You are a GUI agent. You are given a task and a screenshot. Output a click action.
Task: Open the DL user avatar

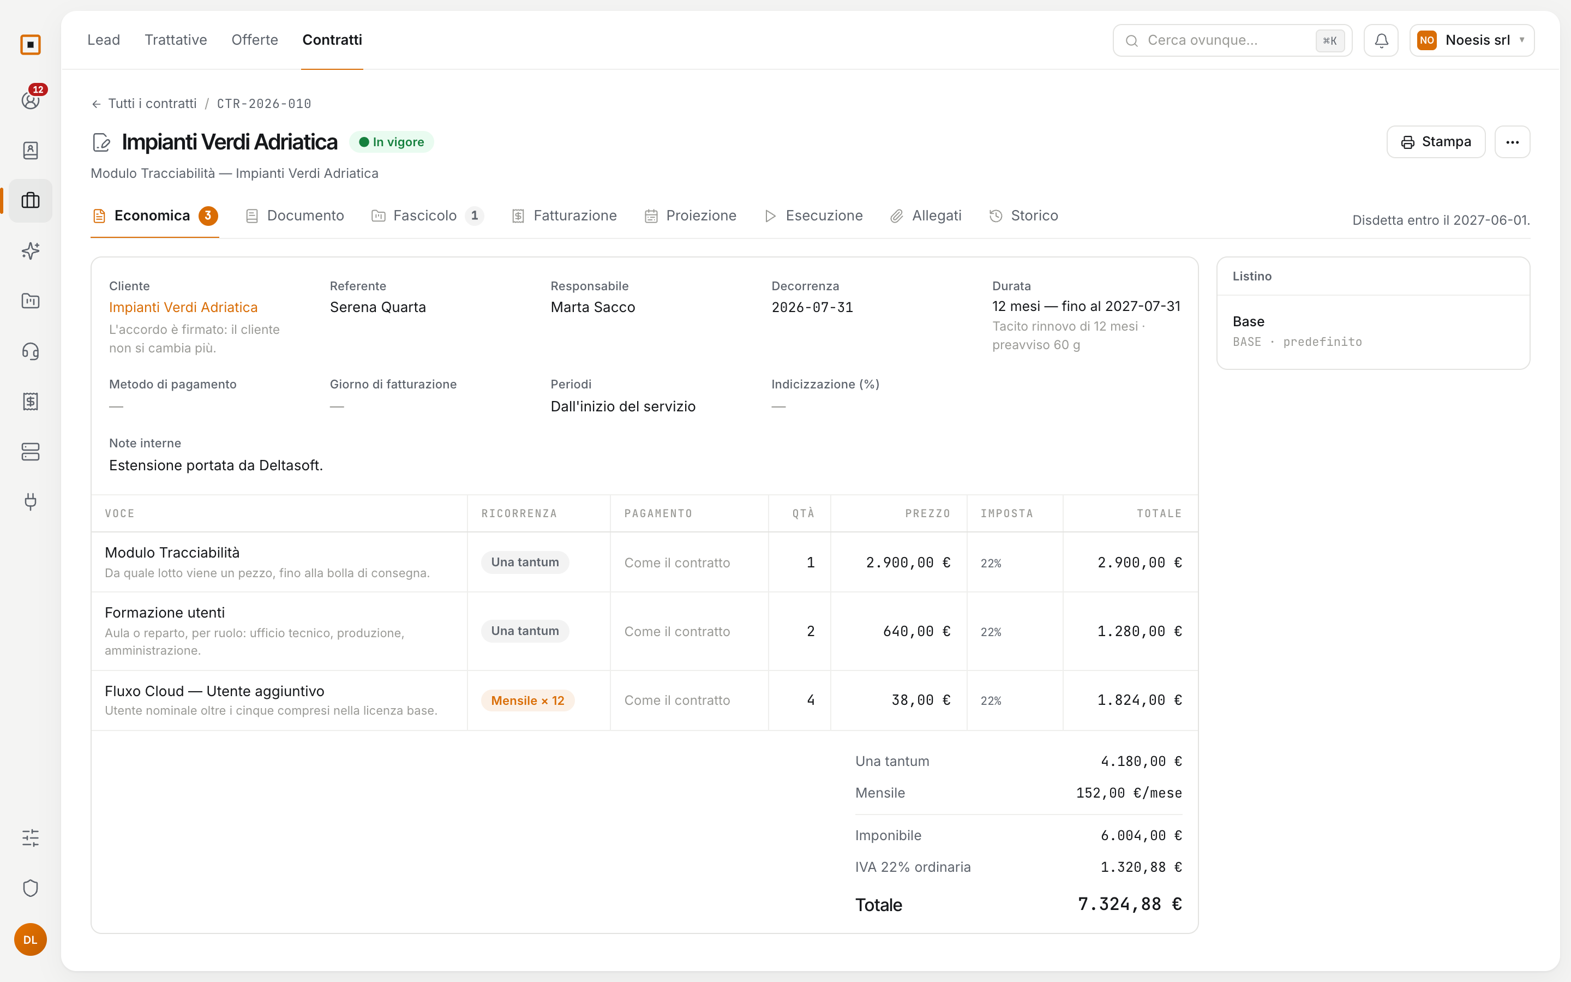tap(31, 939)
